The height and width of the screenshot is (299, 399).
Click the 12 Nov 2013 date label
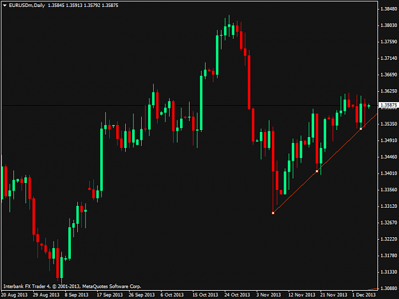click(301, 295)
